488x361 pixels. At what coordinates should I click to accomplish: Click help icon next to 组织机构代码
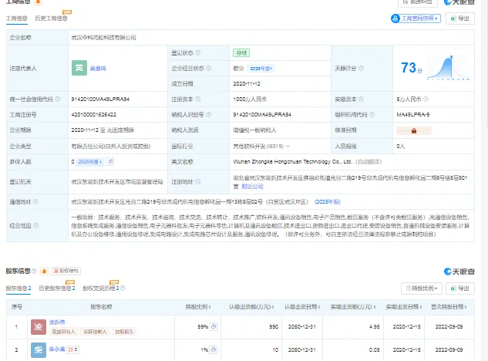372,115
